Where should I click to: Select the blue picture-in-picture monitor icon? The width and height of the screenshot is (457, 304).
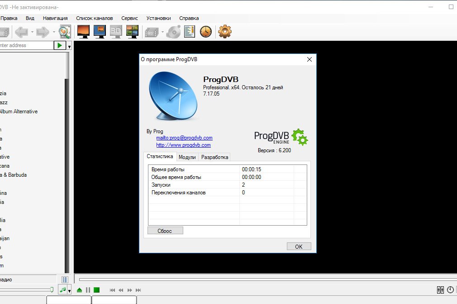coord(100,32)
